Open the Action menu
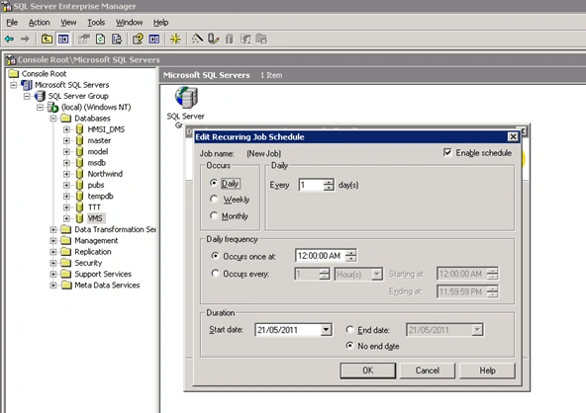The width and height of the screenshot is (586, 413). (39, 23)
